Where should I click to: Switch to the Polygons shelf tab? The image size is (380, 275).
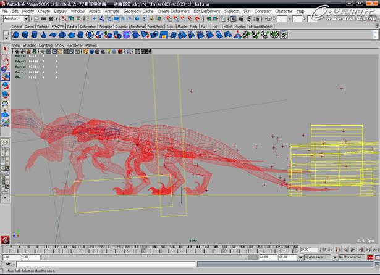57,26
